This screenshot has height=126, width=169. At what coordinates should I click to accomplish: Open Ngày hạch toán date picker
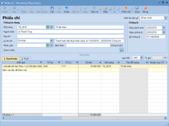tap(164, 27)
